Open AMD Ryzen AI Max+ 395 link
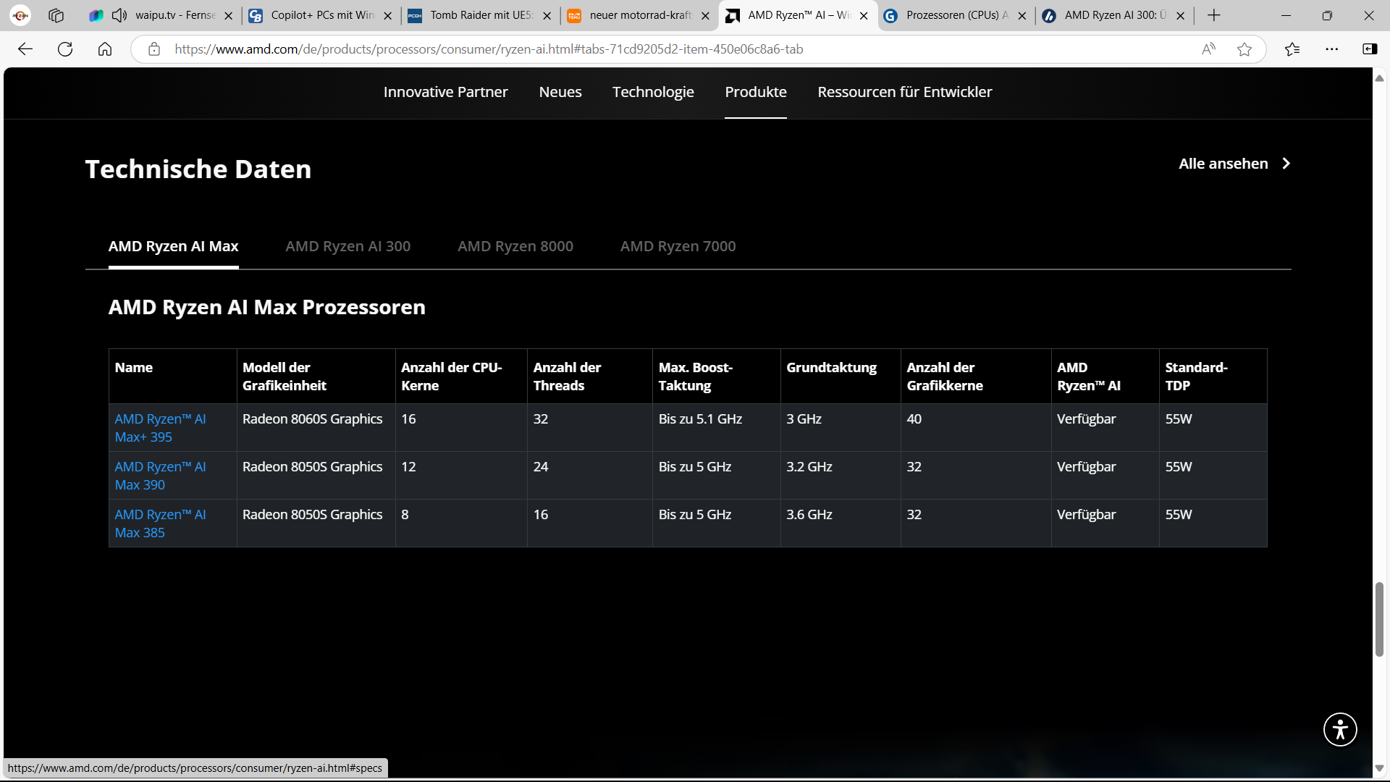Viewport: 1390px width, 782px height. pyautogui.click(x=160, y=428)
